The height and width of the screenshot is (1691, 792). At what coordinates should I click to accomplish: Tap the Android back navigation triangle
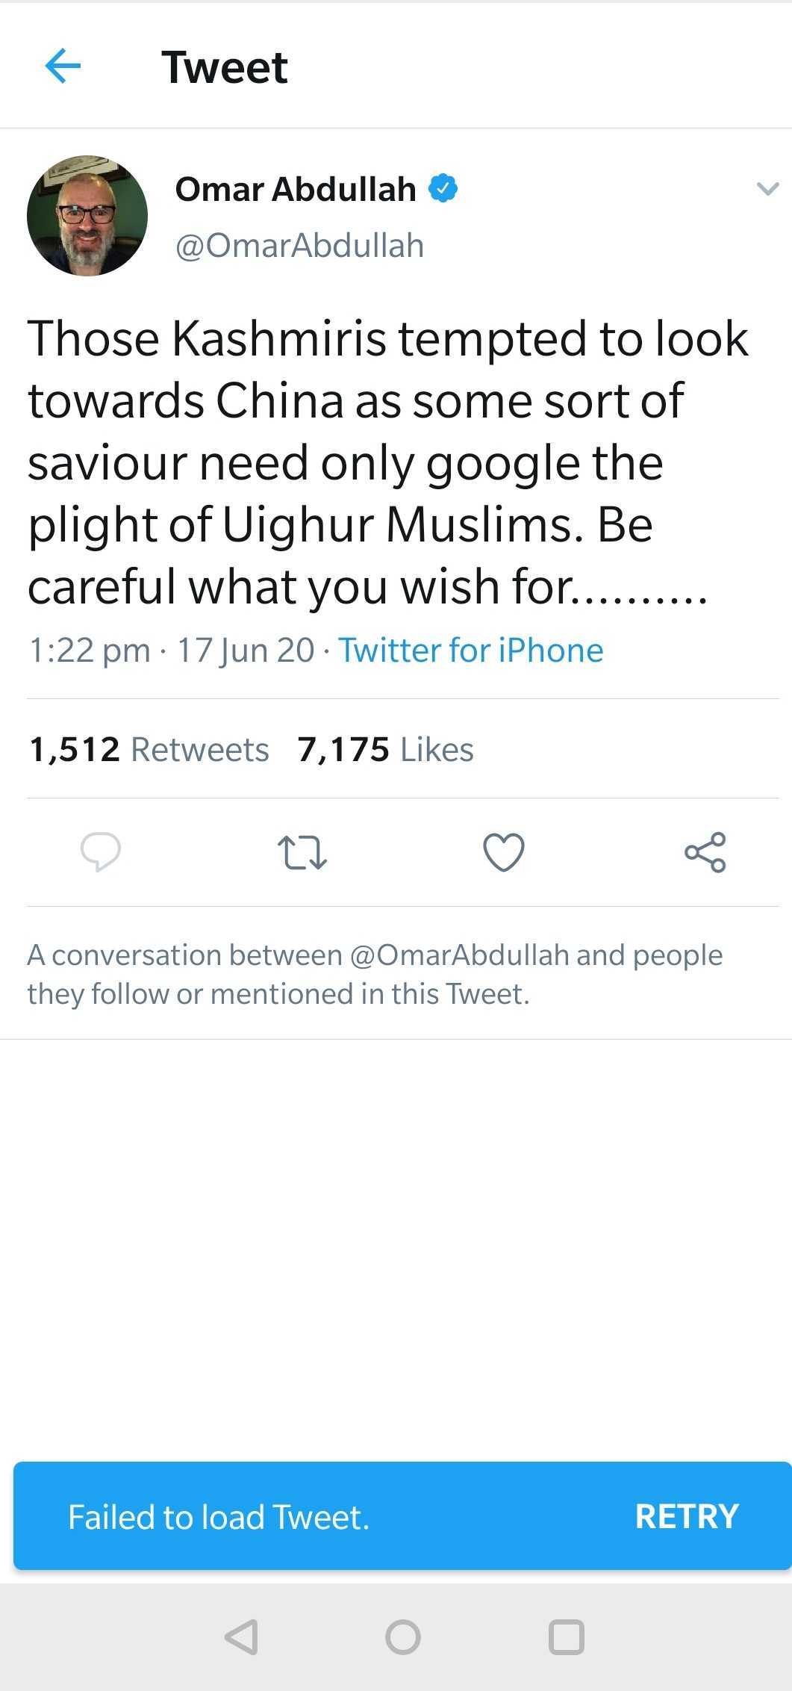242,1637
